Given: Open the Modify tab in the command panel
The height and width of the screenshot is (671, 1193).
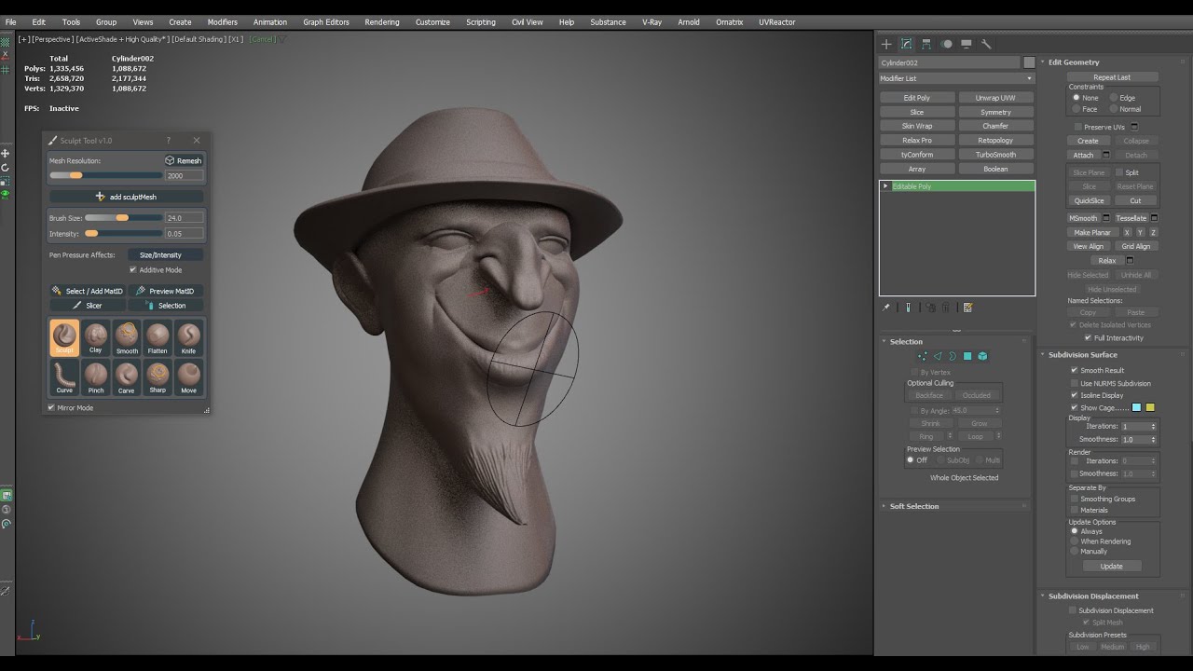Looking at the screenshot, I should click(905, 43).
